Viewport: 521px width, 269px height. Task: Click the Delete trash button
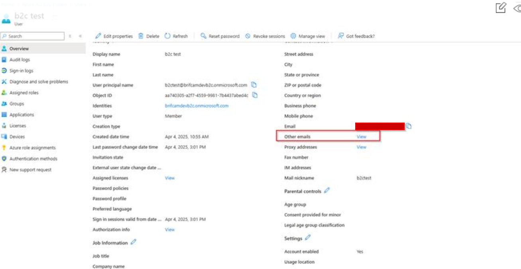pyautogui.click(x=149, y=36)
